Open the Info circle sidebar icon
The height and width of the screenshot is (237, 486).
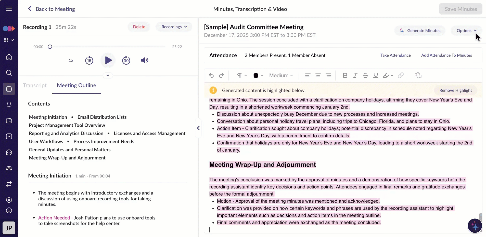tap(9, 210)
